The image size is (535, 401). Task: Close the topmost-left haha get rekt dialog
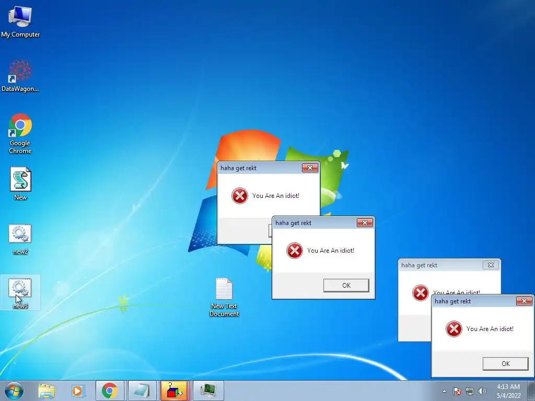(310, 168)
